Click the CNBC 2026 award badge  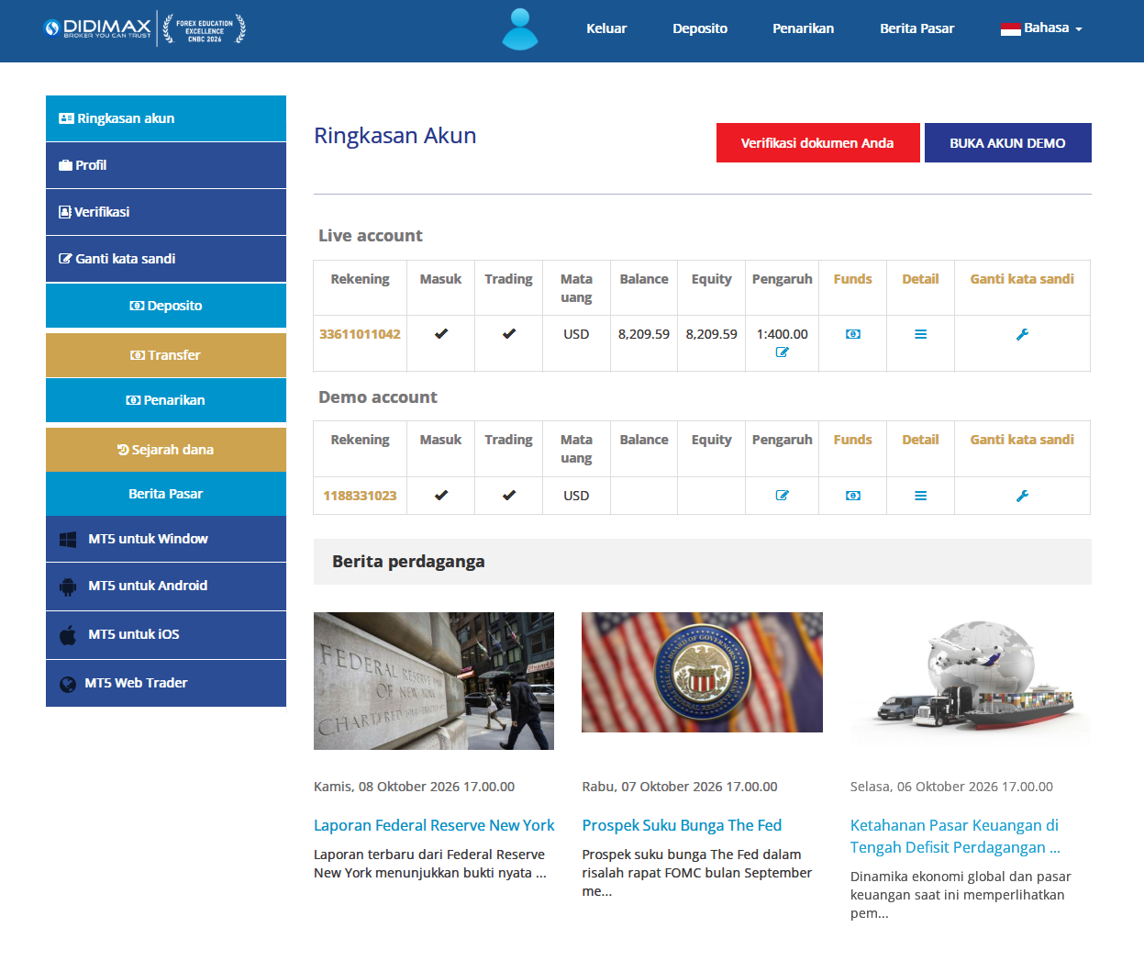coord(205,28)
